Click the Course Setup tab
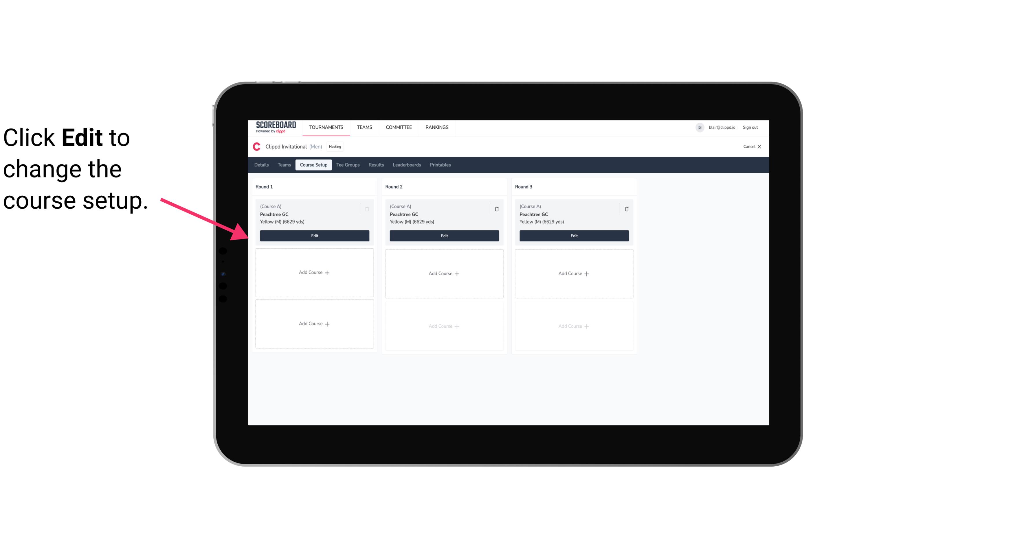 coord(313,164)
